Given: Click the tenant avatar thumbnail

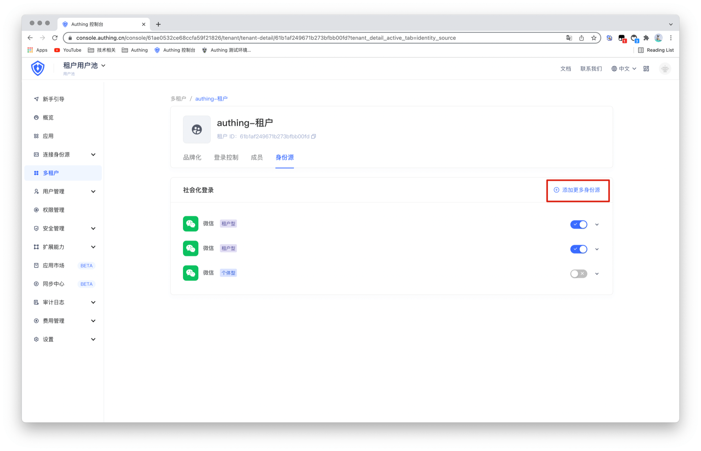Looking at the screenshot, I should (x=197, y=129).
